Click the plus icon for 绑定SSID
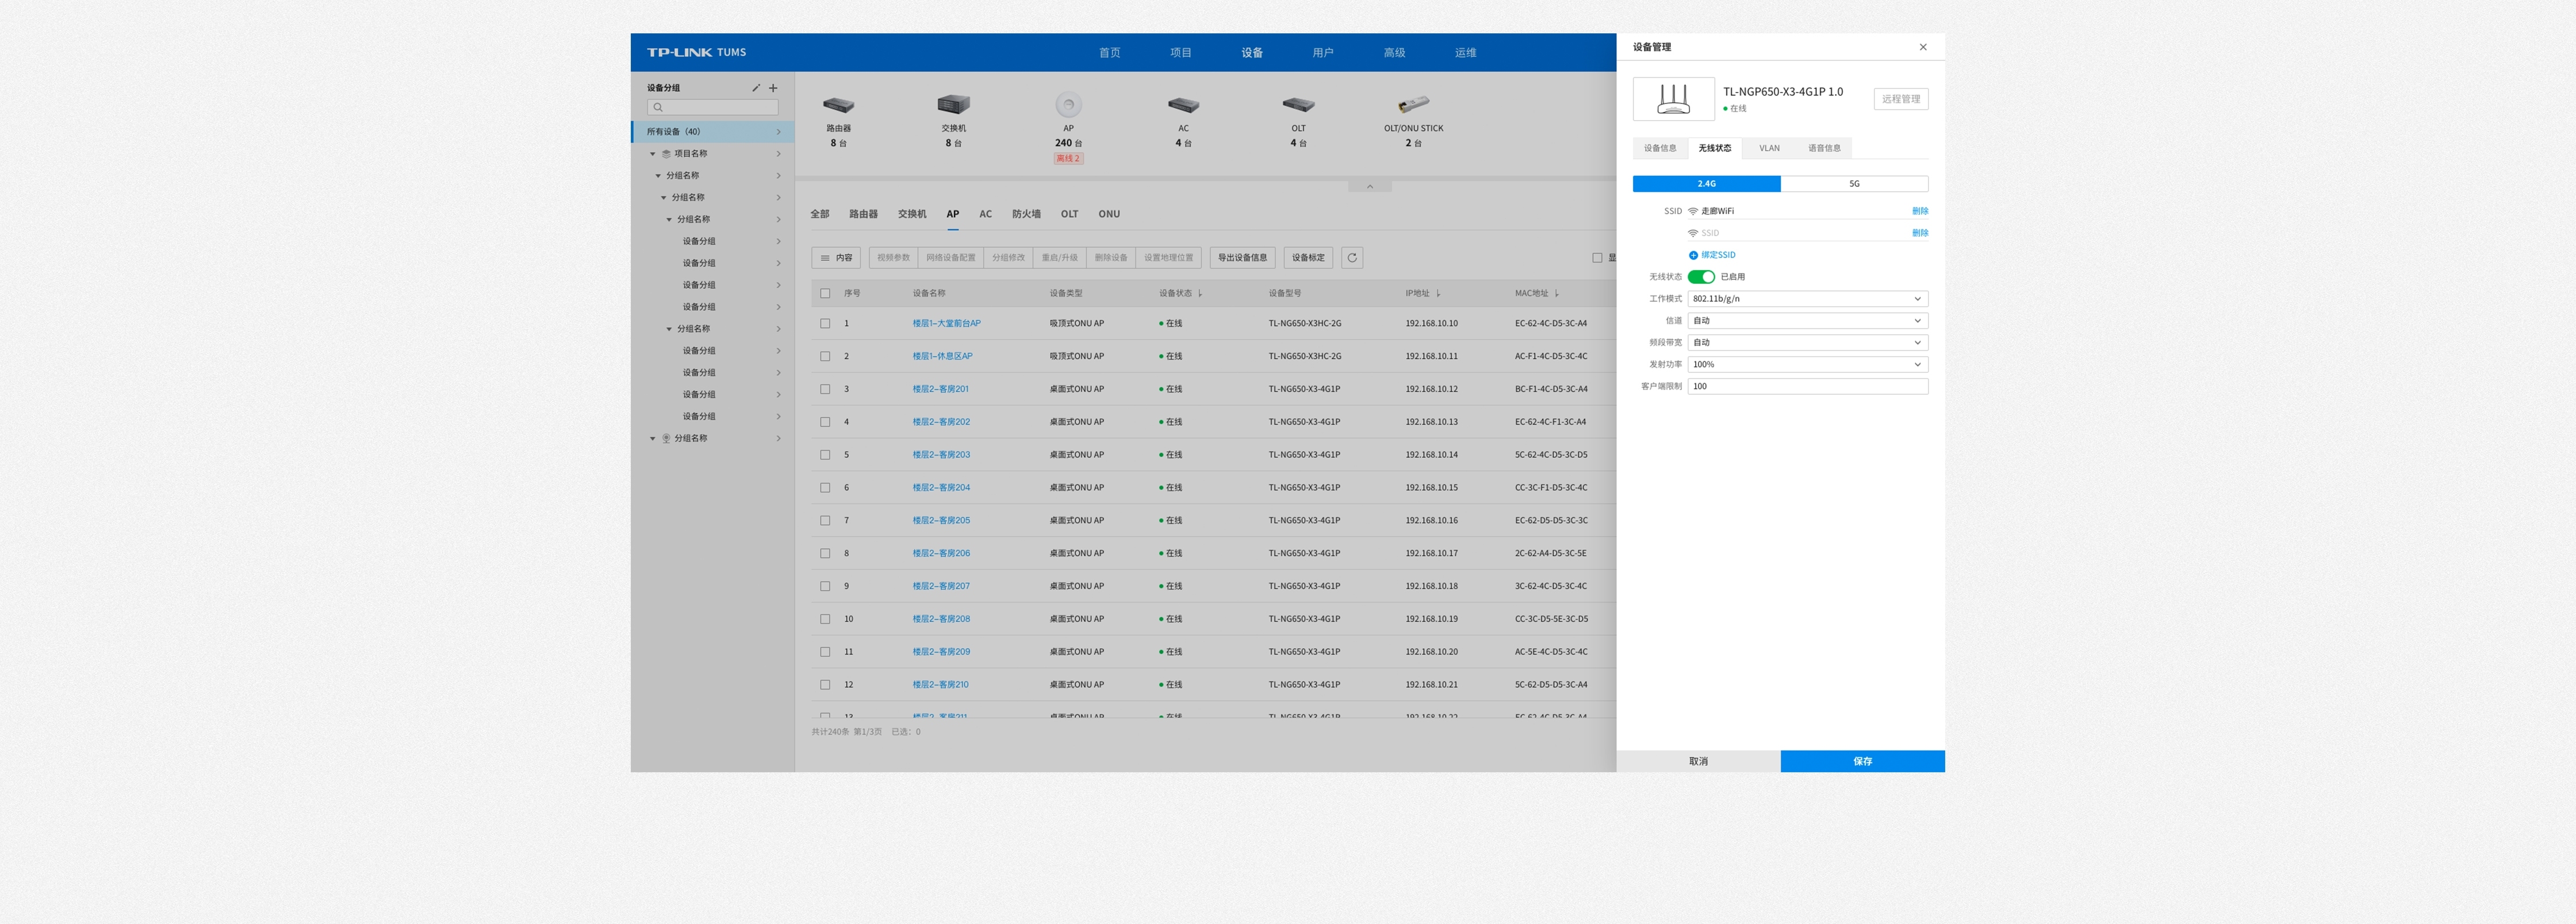The width and height of the screenshot is (2576, 924). [x=1693, y=255]
